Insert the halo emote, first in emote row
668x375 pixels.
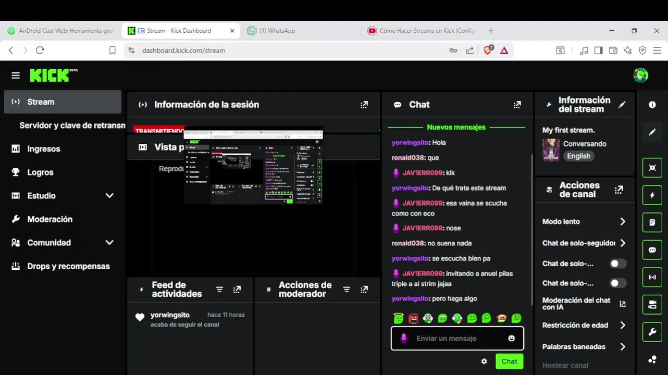pos(399,318)
